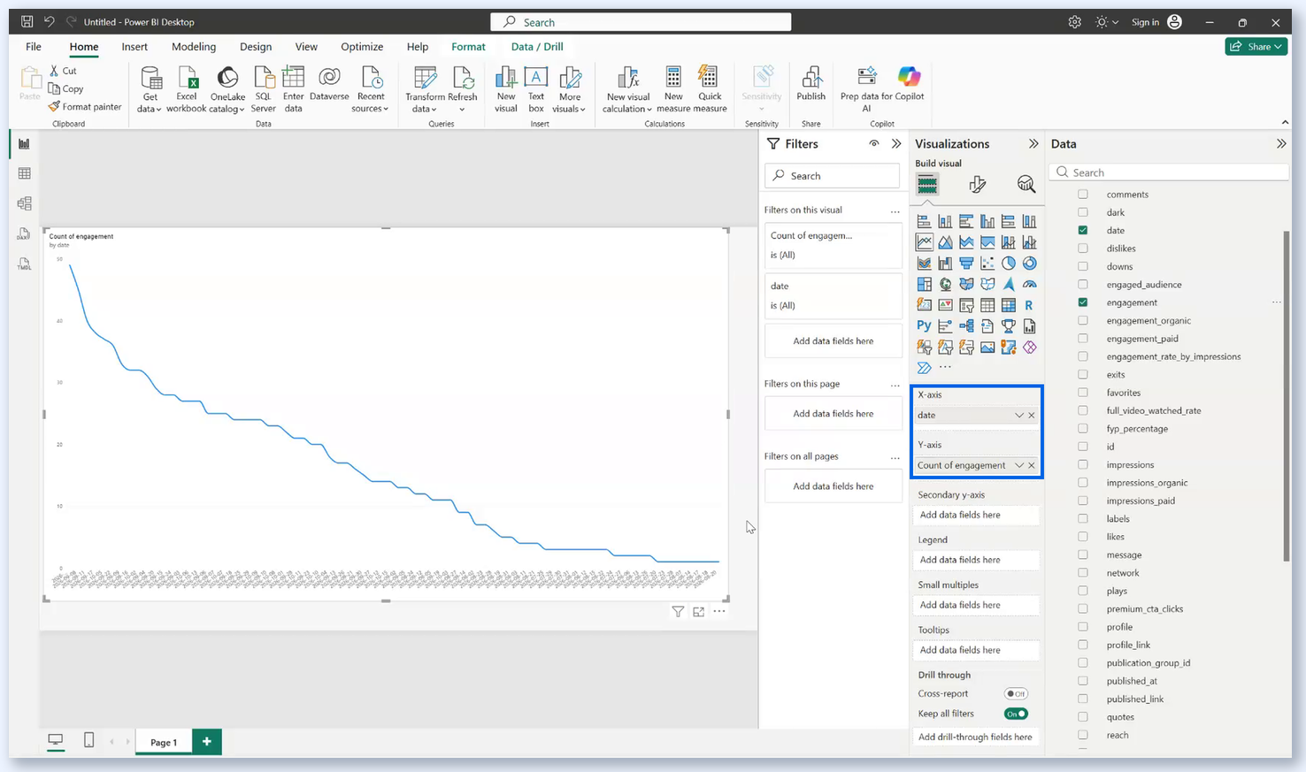Check the dark field checkbox
Screen dimensions: 1306x772
tap(1082, 212)
